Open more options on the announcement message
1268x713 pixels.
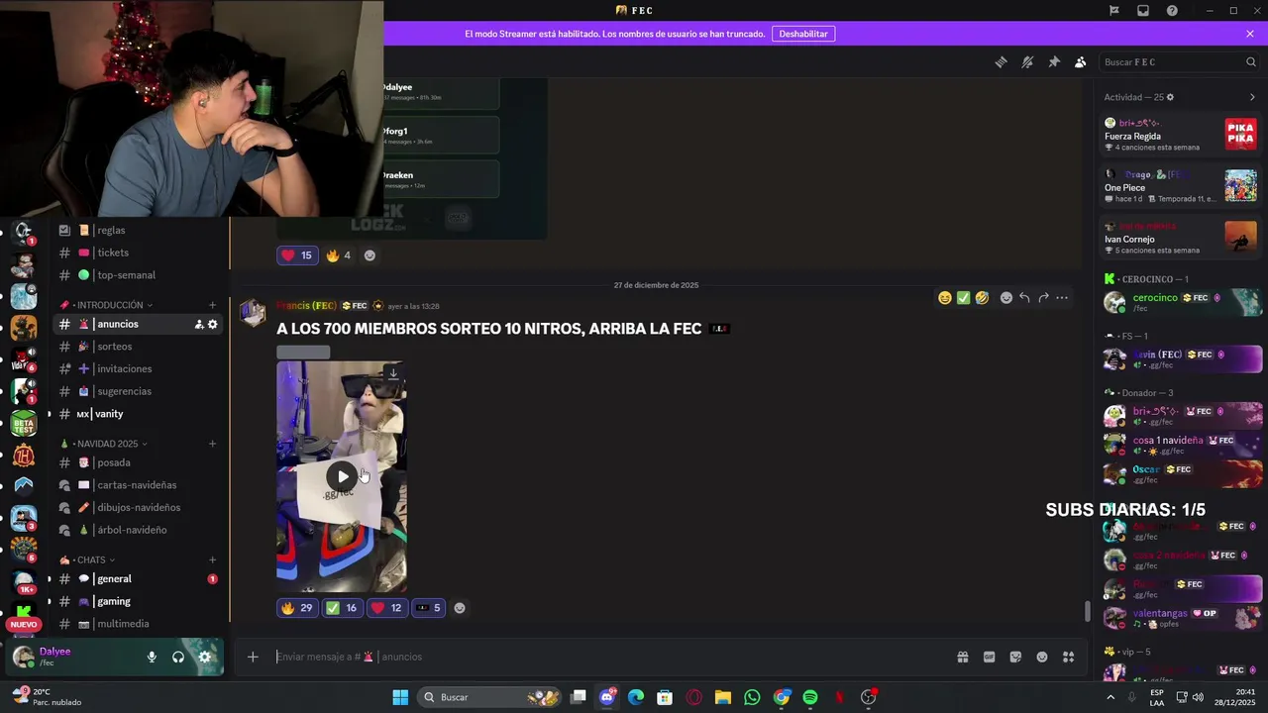tap(1062, 297)
